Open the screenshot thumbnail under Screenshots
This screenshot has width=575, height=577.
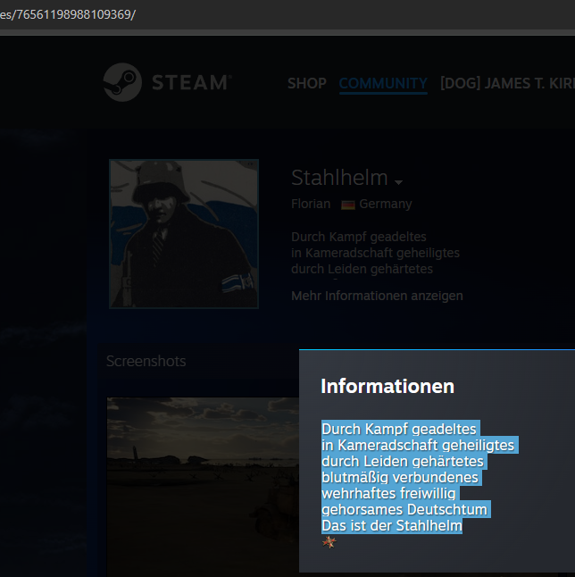click(203, 487)
